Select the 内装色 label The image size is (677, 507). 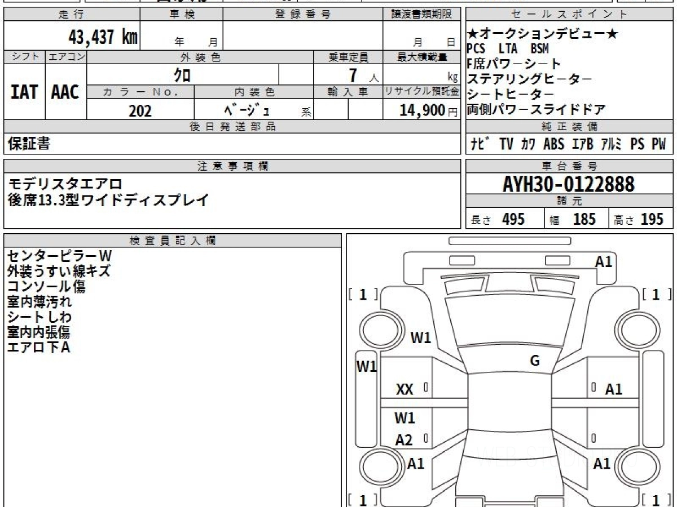click(254, 92)
